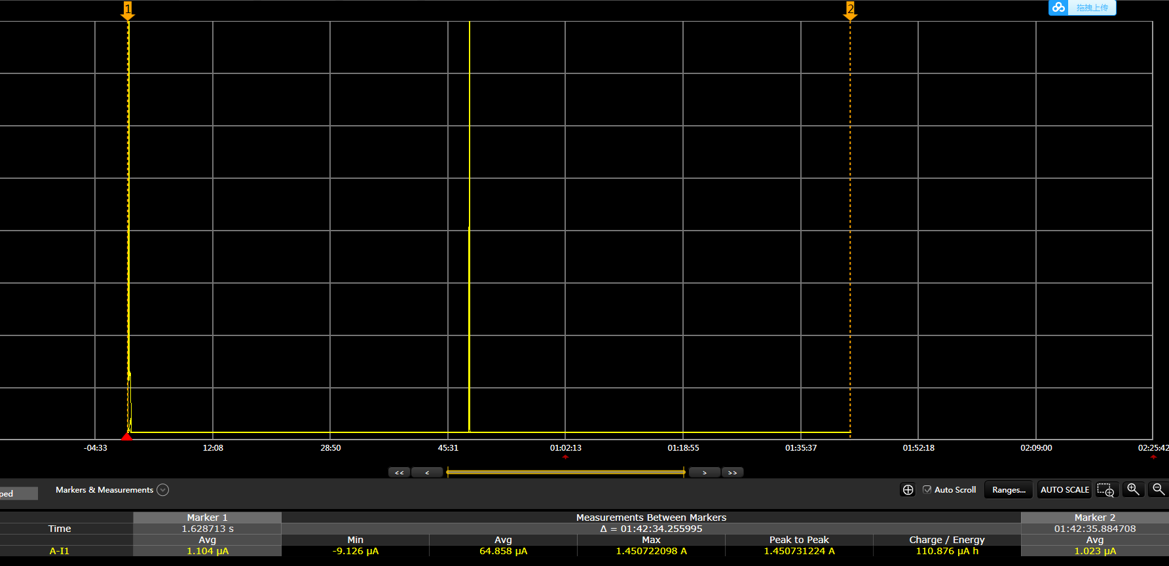The width and height of the screenshot is (1169, 566).
Task: Click the 01:52:18 time axis label
Action: 918,448
